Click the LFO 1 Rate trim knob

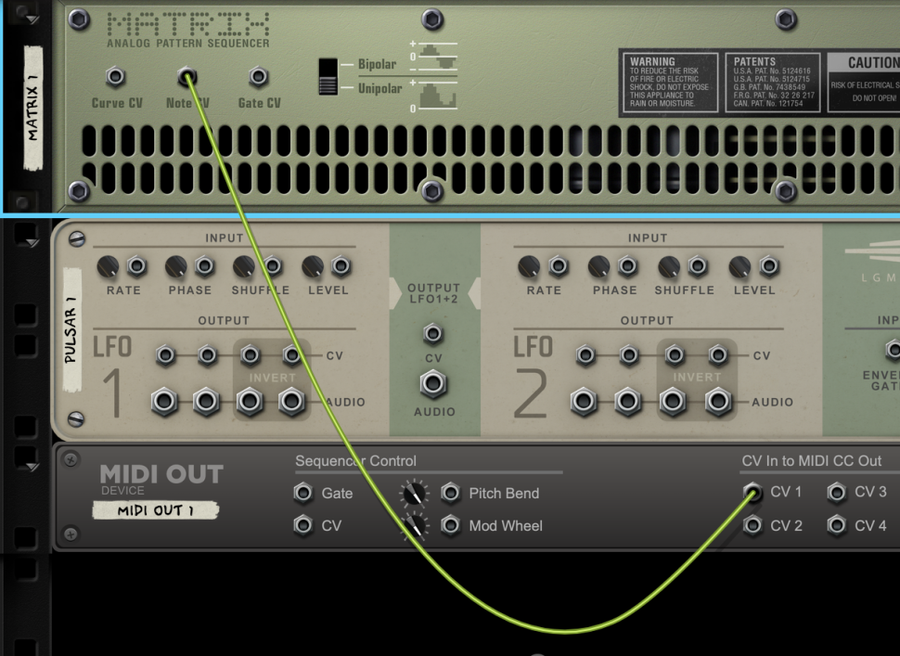pos(108,267)
